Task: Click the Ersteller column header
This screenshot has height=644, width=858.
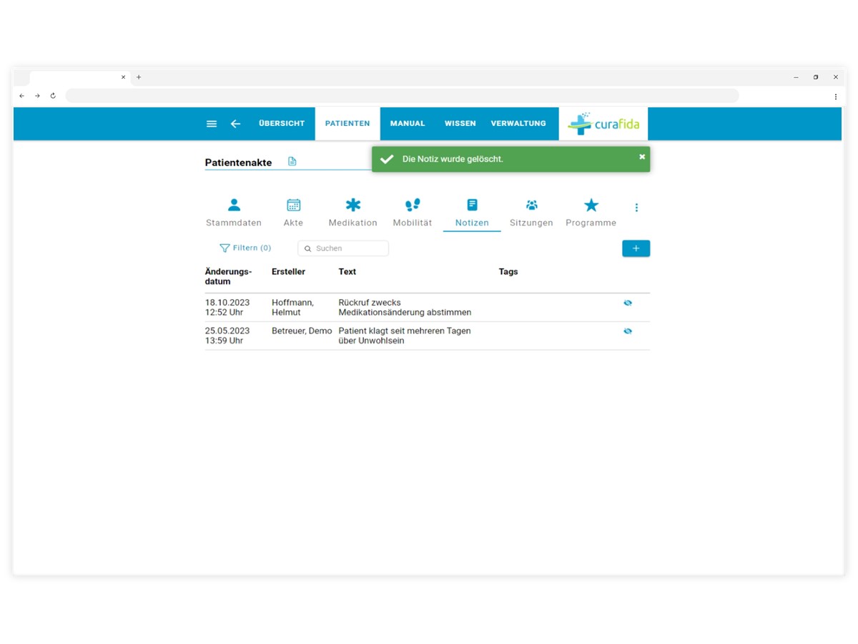Action: point(288,272)
